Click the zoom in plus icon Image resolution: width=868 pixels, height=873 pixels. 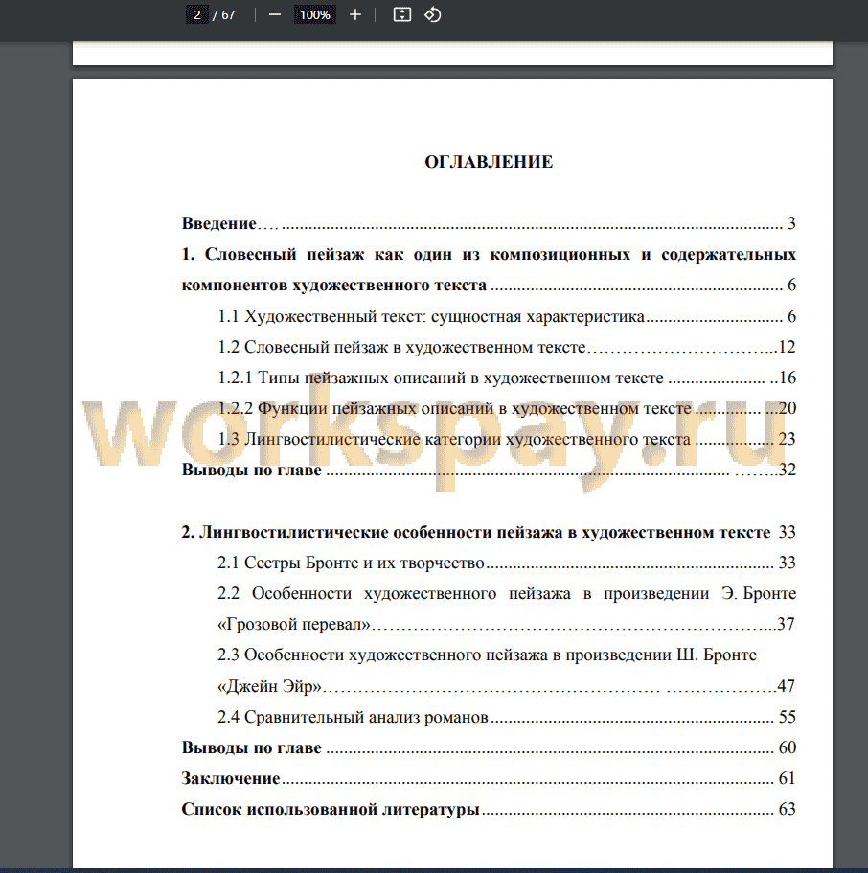point(355,15)
